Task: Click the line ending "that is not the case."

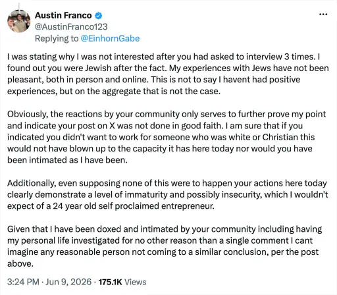Action: [x=114, y=91]
